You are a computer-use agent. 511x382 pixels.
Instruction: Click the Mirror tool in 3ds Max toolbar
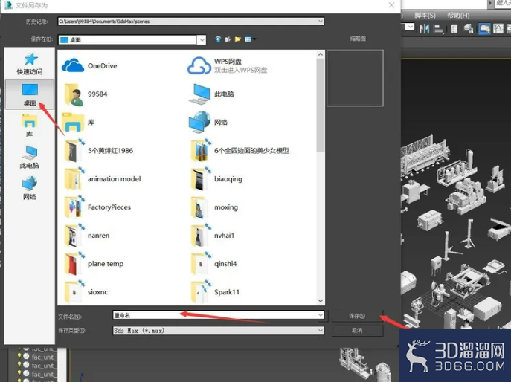point(424,29)
